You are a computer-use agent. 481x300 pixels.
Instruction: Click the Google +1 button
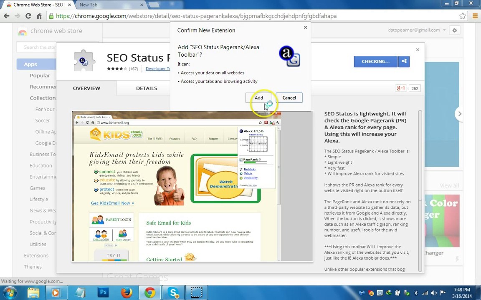point(401,88)
